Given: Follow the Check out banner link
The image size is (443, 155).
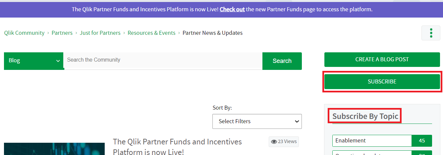Looking at the screenshot, I should coord(232,9).
